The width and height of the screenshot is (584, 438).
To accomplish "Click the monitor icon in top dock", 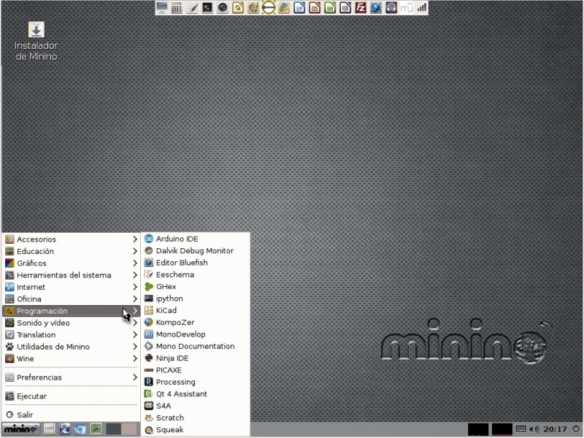I will pos(161,8).
